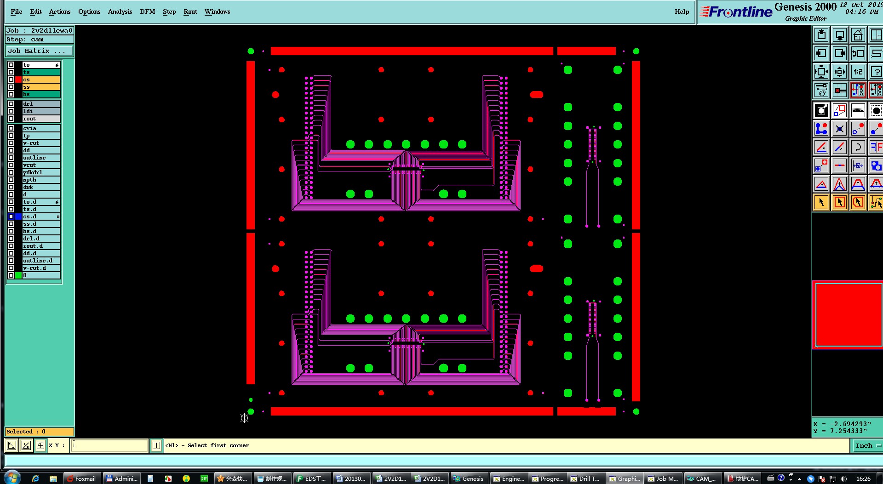Click the red color swatch beside cs layer
The height and width of the screenshot is (484, 883).
(x=18, y=80)
